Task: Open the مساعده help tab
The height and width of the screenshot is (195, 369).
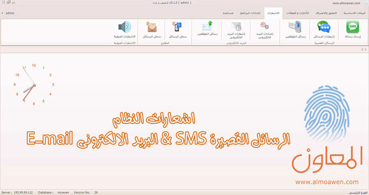Action: [228, 13]
